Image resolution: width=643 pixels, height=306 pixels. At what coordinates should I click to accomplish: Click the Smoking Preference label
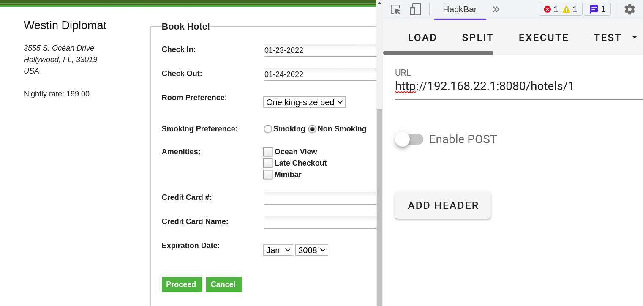(200, 129)
